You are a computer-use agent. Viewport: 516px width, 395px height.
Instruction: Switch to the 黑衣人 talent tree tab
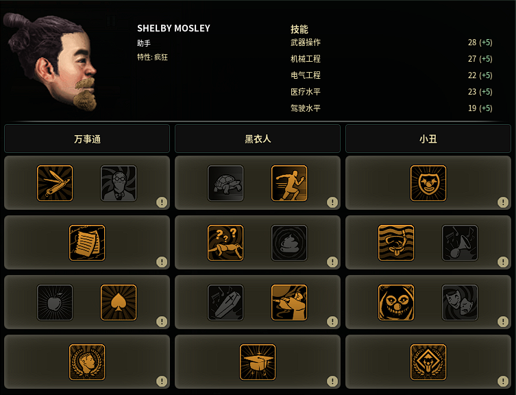tap(258, 139)
